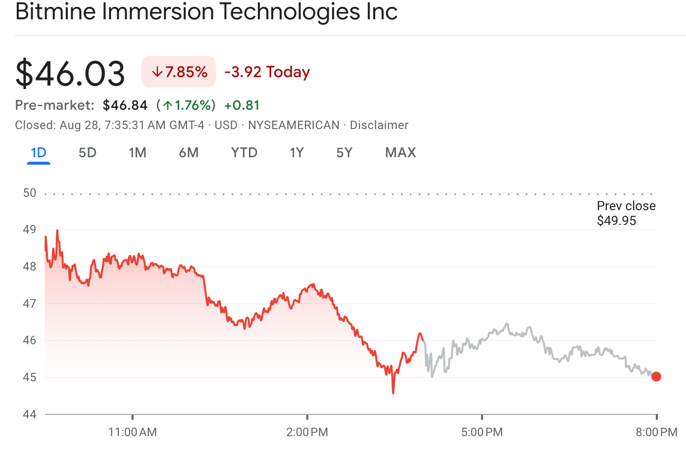Click the Bitmine Immersion Technologies Inc title
Image resolution: width=686 pixels, height=449 pixels.
pyautogui.click(x=206, y=12)
